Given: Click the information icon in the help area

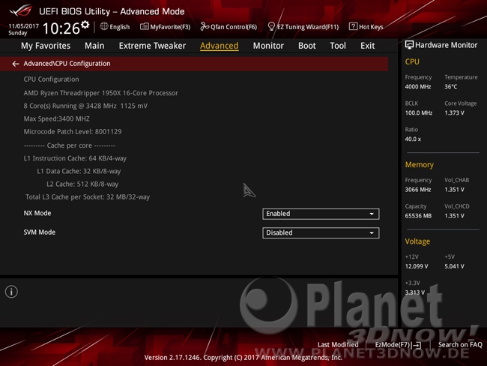Looking at the screenshot, I should pyautogui.click(x=11, y=292).
